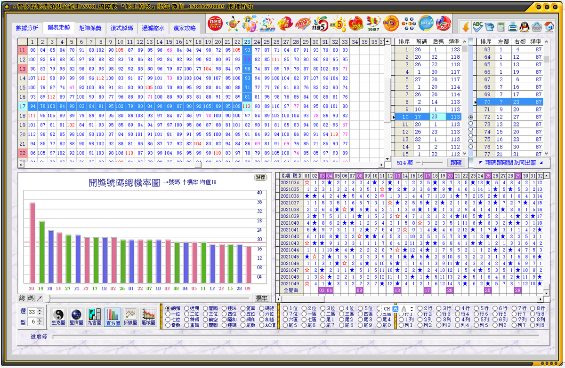Click the highlighted cell 113 in matrix row 17
This screenshot has width=565, height=368.
click(248, 106)
